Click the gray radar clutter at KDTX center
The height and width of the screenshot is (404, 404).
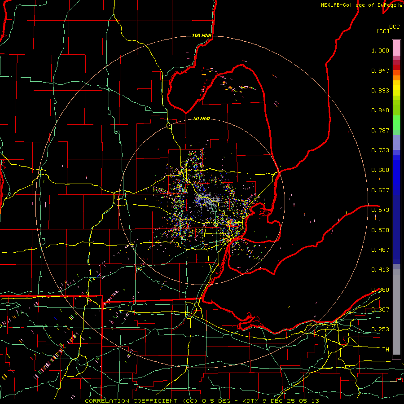pyautogui.click(x=207, y=200)
